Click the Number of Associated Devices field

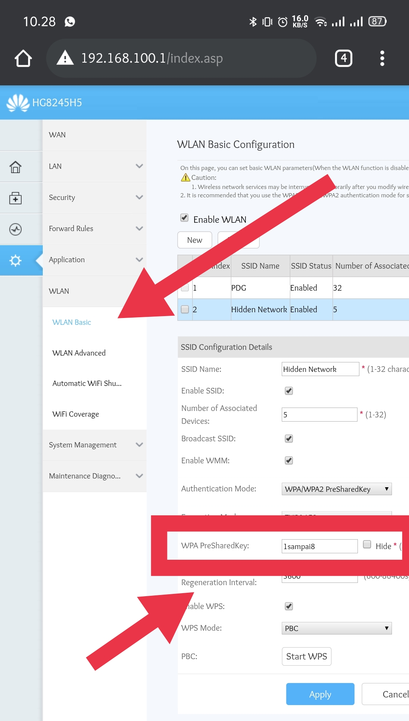pyautogui.click(x=320, y=415)
